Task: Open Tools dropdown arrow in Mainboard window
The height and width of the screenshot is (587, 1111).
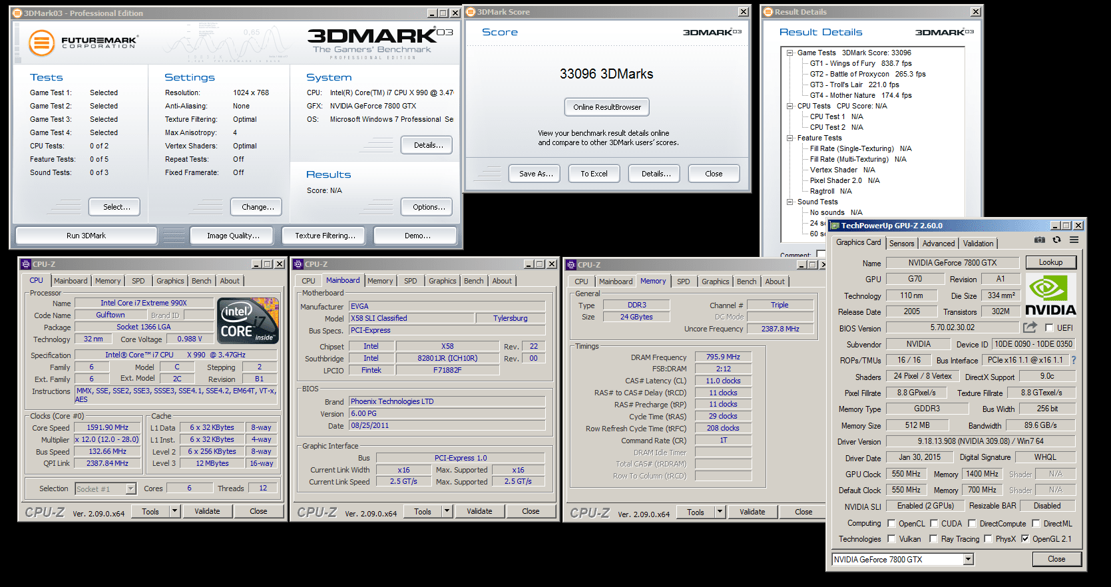Action: [x=447, y=511]
